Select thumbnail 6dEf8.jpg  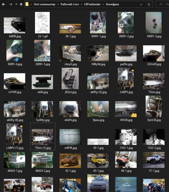pos(15,25)
